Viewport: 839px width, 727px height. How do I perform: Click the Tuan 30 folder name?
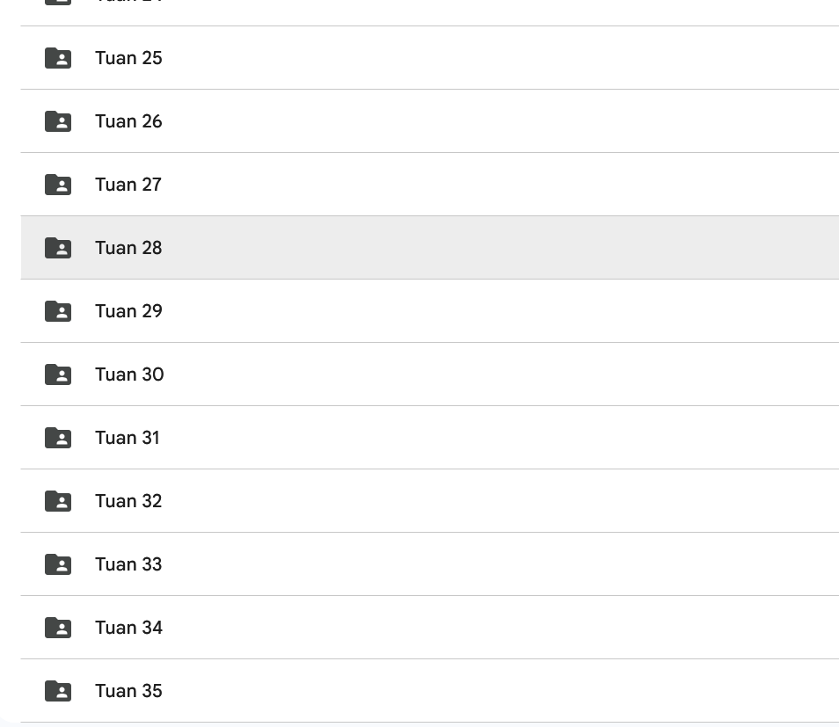click(x=129, y=374)
